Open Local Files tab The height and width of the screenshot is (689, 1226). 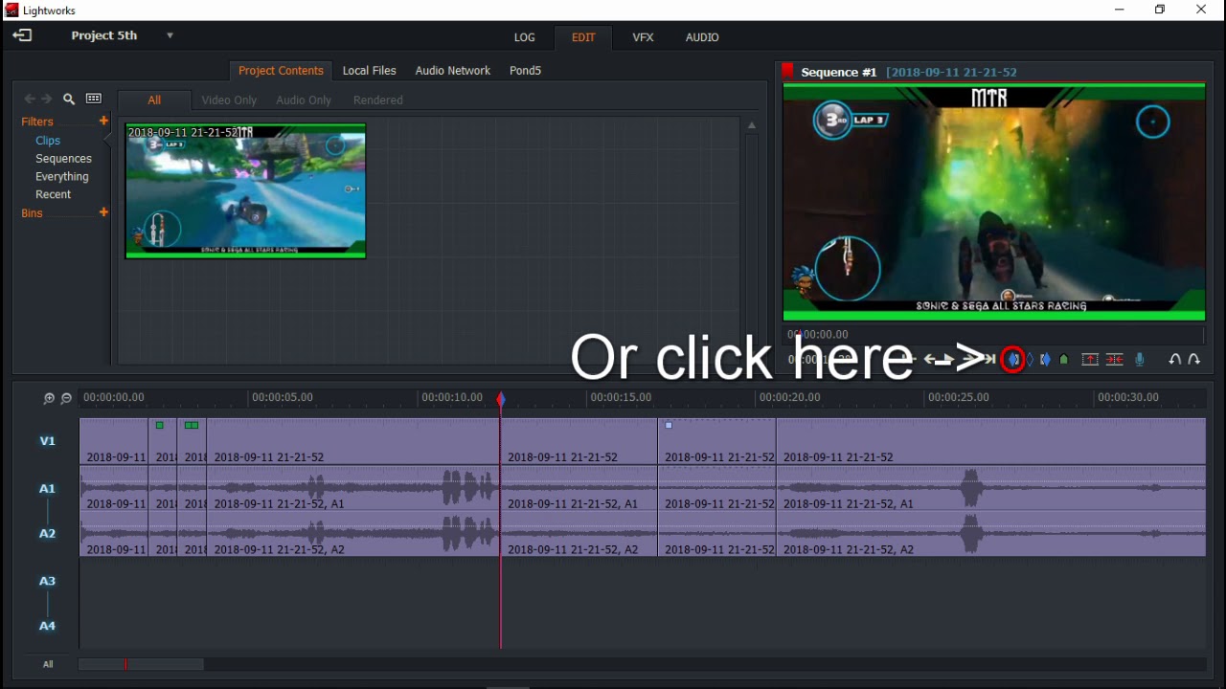[370, 71]
